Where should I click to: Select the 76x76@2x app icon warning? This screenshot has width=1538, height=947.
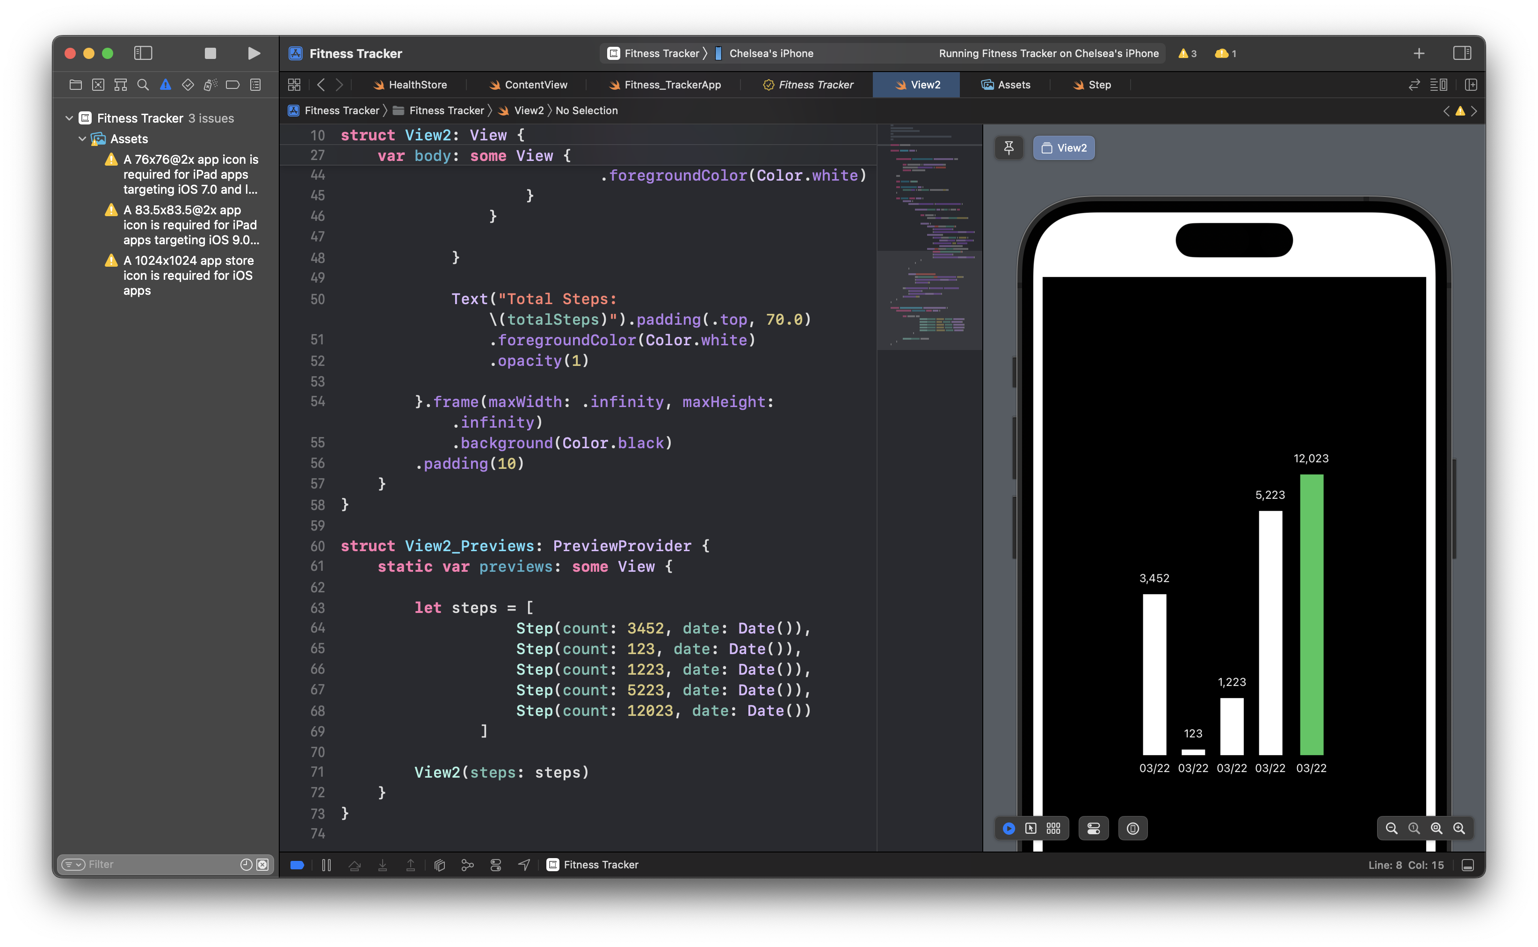click(x=182, y=174)
